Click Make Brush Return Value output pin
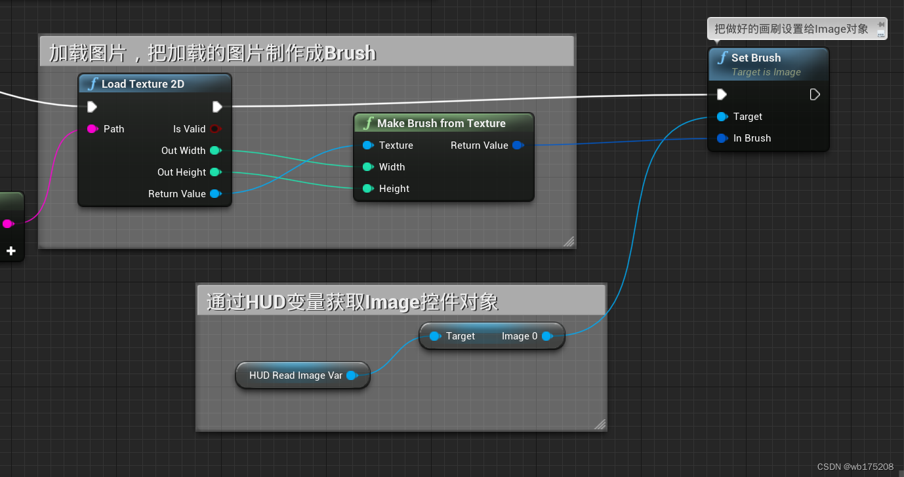This screenshot has width=904, height=477. [x=518, y=145]
